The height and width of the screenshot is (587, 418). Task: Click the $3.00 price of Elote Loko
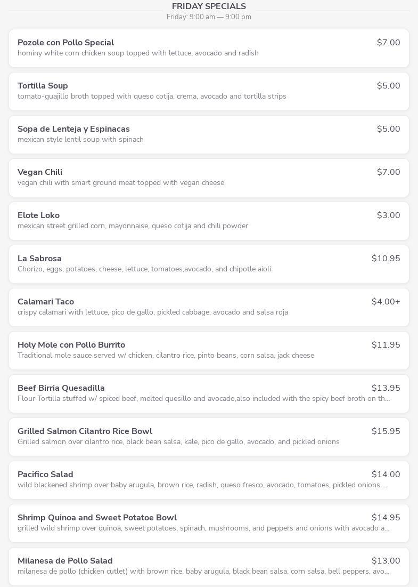[388, 215]
